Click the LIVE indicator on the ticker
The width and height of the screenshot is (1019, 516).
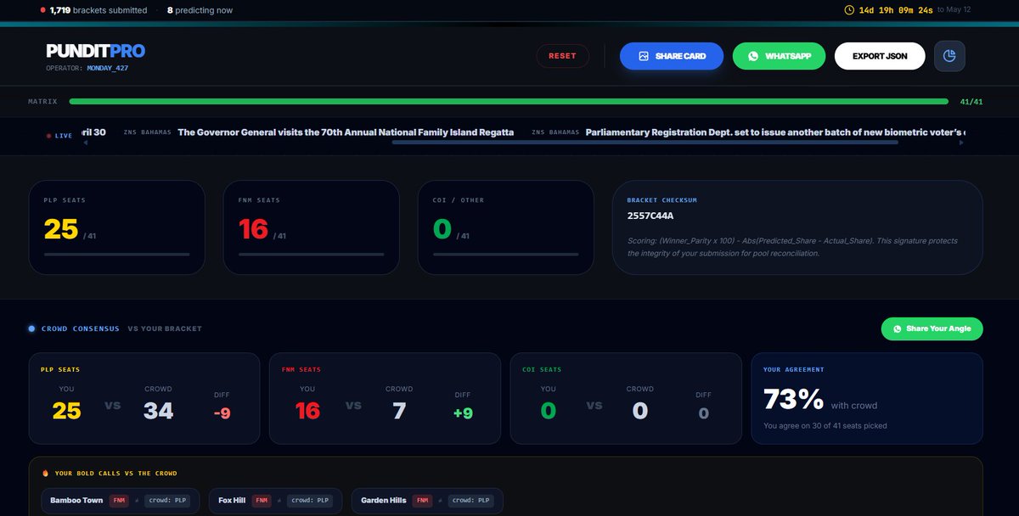click(x=59, y=136)
